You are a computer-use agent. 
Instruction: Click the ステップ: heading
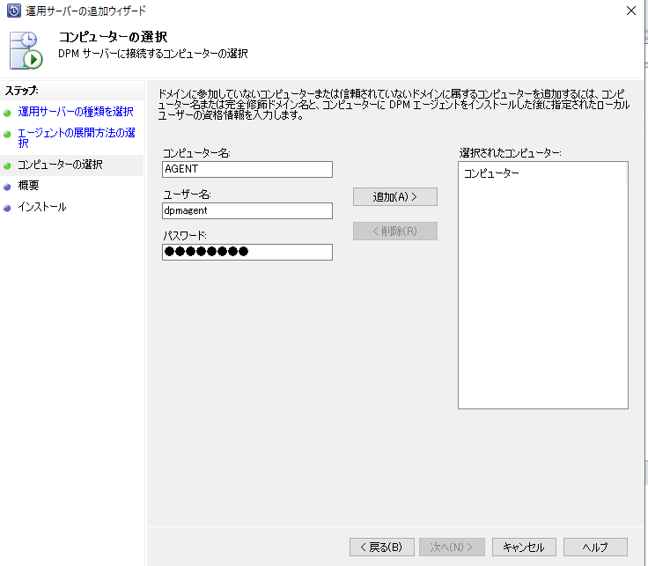point(21,91)
